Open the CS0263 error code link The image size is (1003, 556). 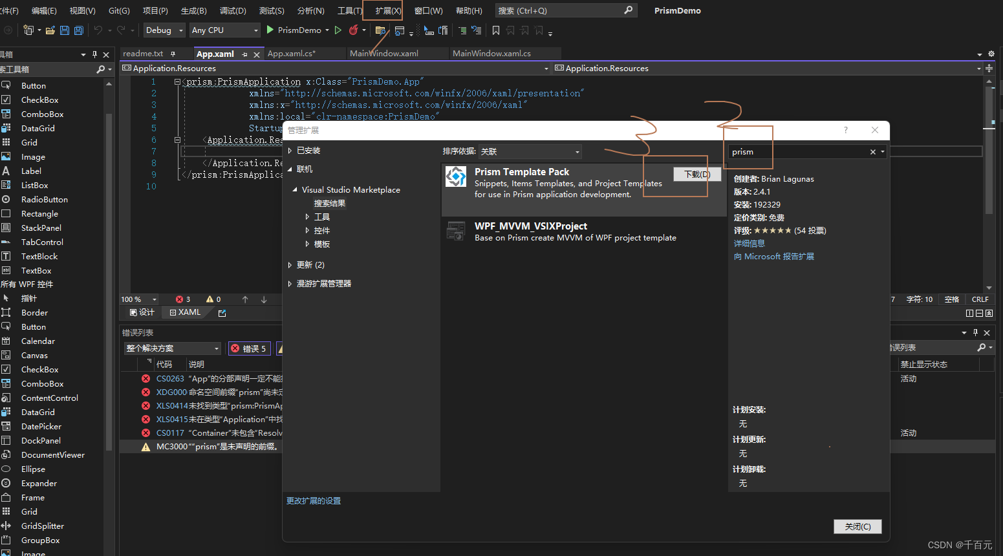click(x=170, y=379)
